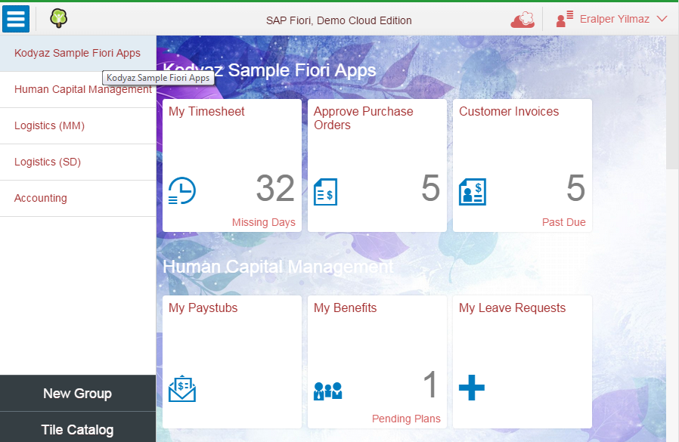Screen dimensions: 679x442
Task: Click the New Group button
Action: pos(78,393)
